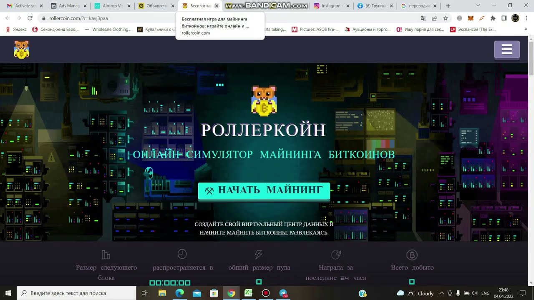The width and height of the screenshot is (534, 300).
Task: Open a new browser tab
Action: (x=448, y=6)
